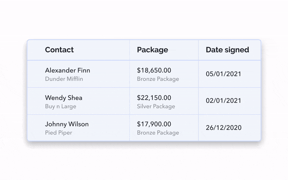This screenshot has width=288, height=180.
Task: Click divider between Contact and Package headers
Action: coord(130,50)
